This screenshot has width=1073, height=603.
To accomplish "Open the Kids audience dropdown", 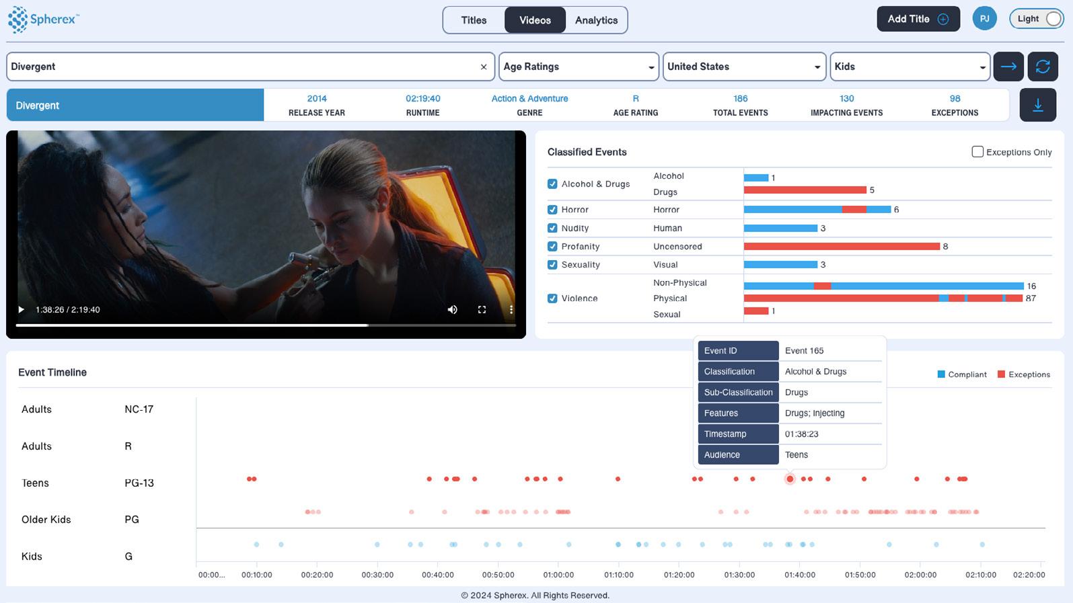I will tap(910, 67).
